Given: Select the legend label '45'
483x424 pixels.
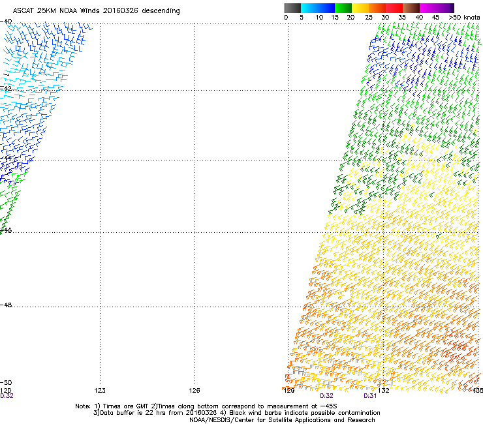Looking at the screenshot, I should [435, 18].
